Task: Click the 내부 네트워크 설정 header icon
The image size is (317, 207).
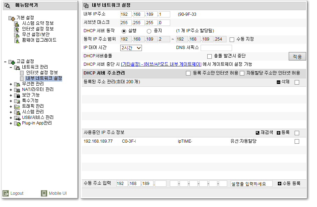Action: click(x=86, y=6)
